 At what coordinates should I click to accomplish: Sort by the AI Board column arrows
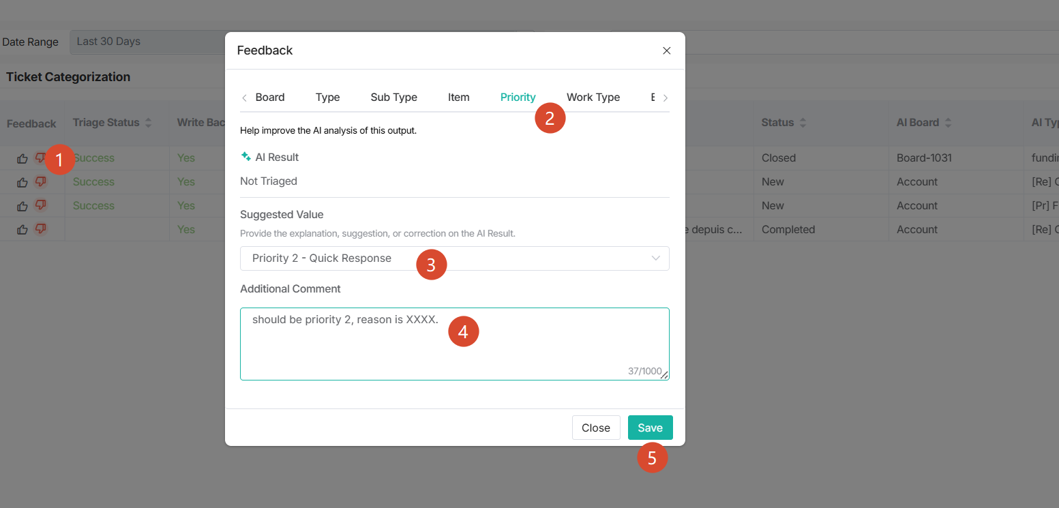tap(948, 123)
